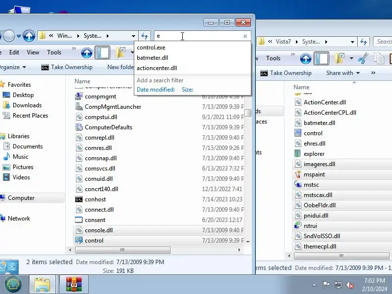Viewport: 392px width, 294px height.
Task: Select ComputerDefaults file icon
Action: coord(79,127)
